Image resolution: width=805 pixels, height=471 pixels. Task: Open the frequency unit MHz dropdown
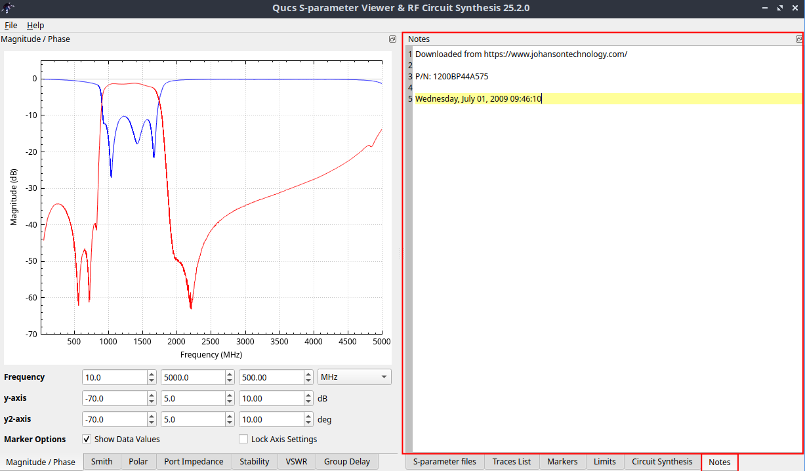(354, 377)
